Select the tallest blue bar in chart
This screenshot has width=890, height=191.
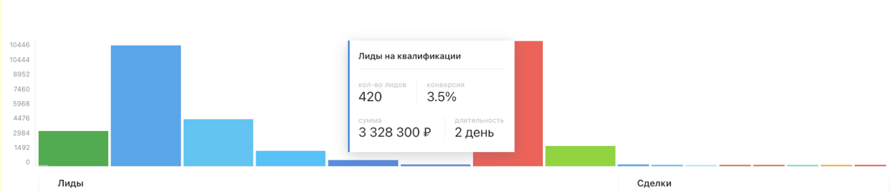pos(146,105)
